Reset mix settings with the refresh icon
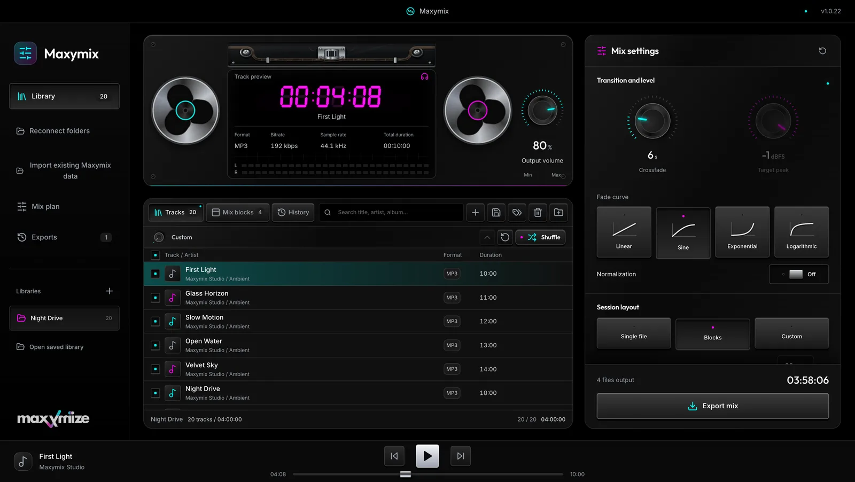Screen dimensions: 855x482 click(822, 51)
